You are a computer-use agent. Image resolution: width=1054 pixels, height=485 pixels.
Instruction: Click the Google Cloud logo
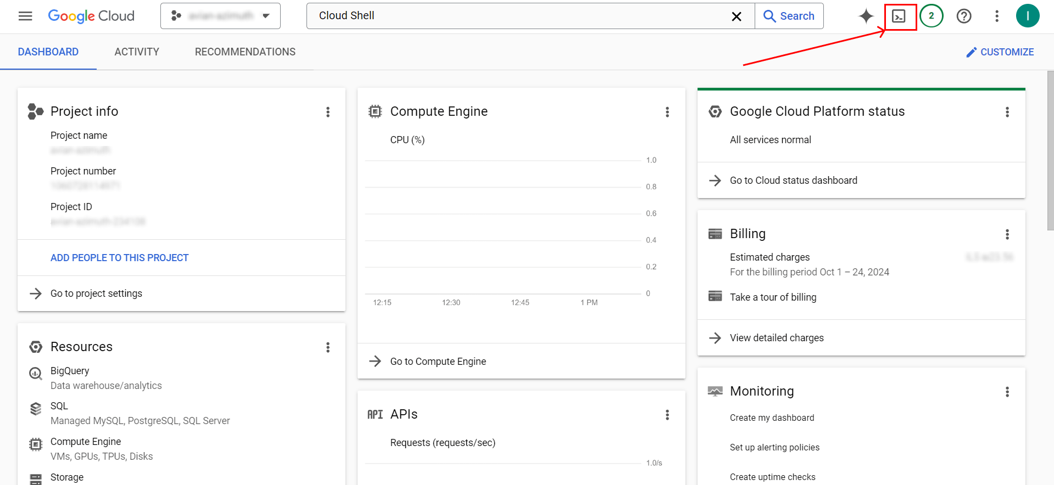click(91, 16)
